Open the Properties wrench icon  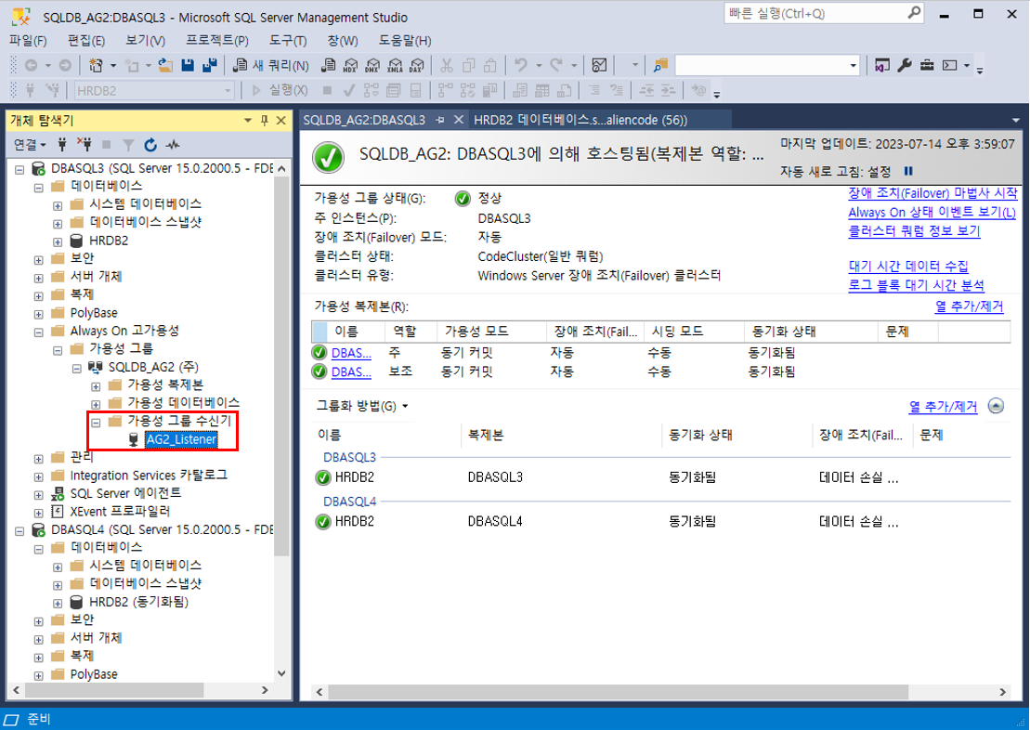905,65
